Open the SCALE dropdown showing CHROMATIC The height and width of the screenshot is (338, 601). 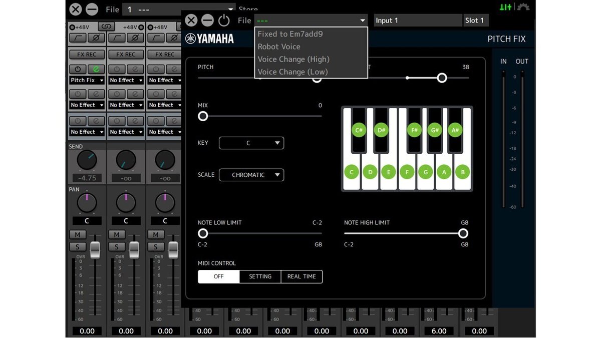(251, 175)
